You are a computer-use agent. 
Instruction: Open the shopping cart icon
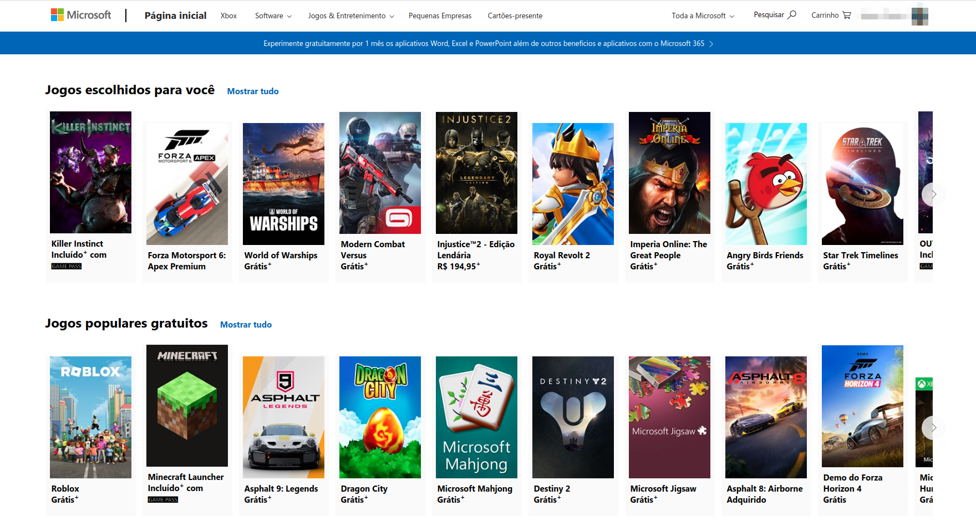846,15
